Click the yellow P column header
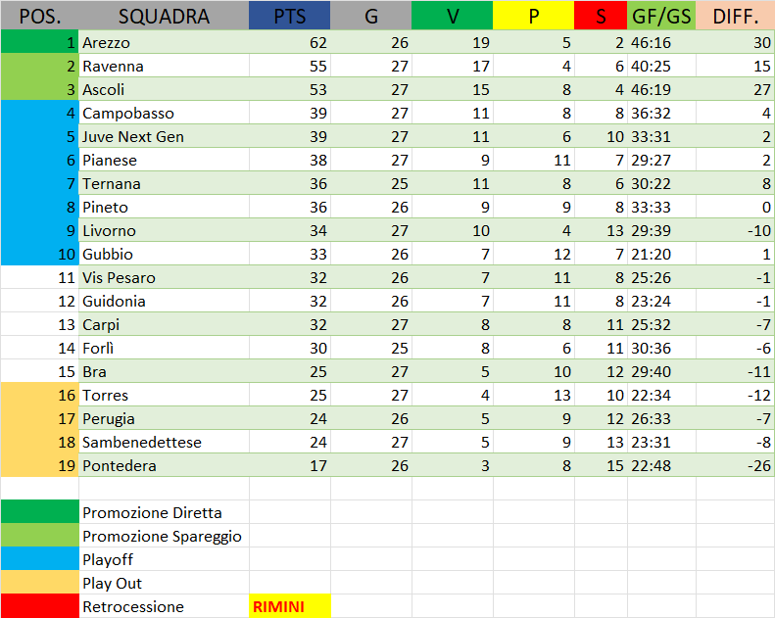The height and width of the screenshot is (618, 775). point(533,16)
